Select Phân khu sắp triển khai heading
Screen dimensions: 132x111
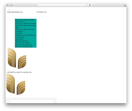25,29
